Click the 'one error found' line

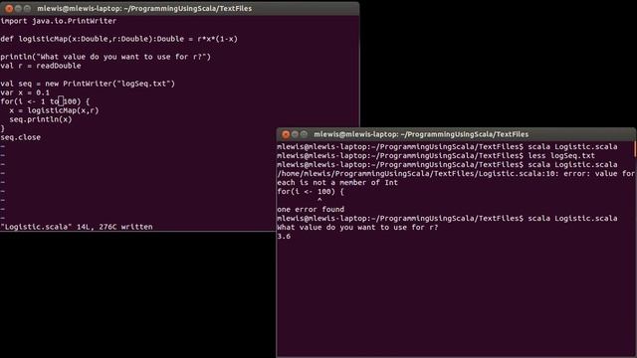click(x=311, y=209)
